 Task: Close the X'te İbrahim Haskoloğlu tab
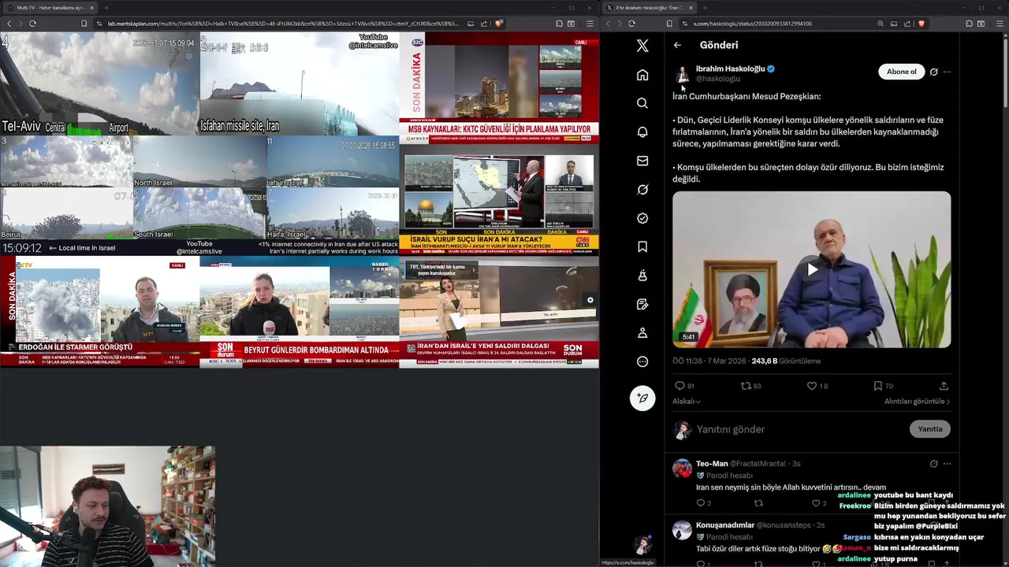pos(691,8)
